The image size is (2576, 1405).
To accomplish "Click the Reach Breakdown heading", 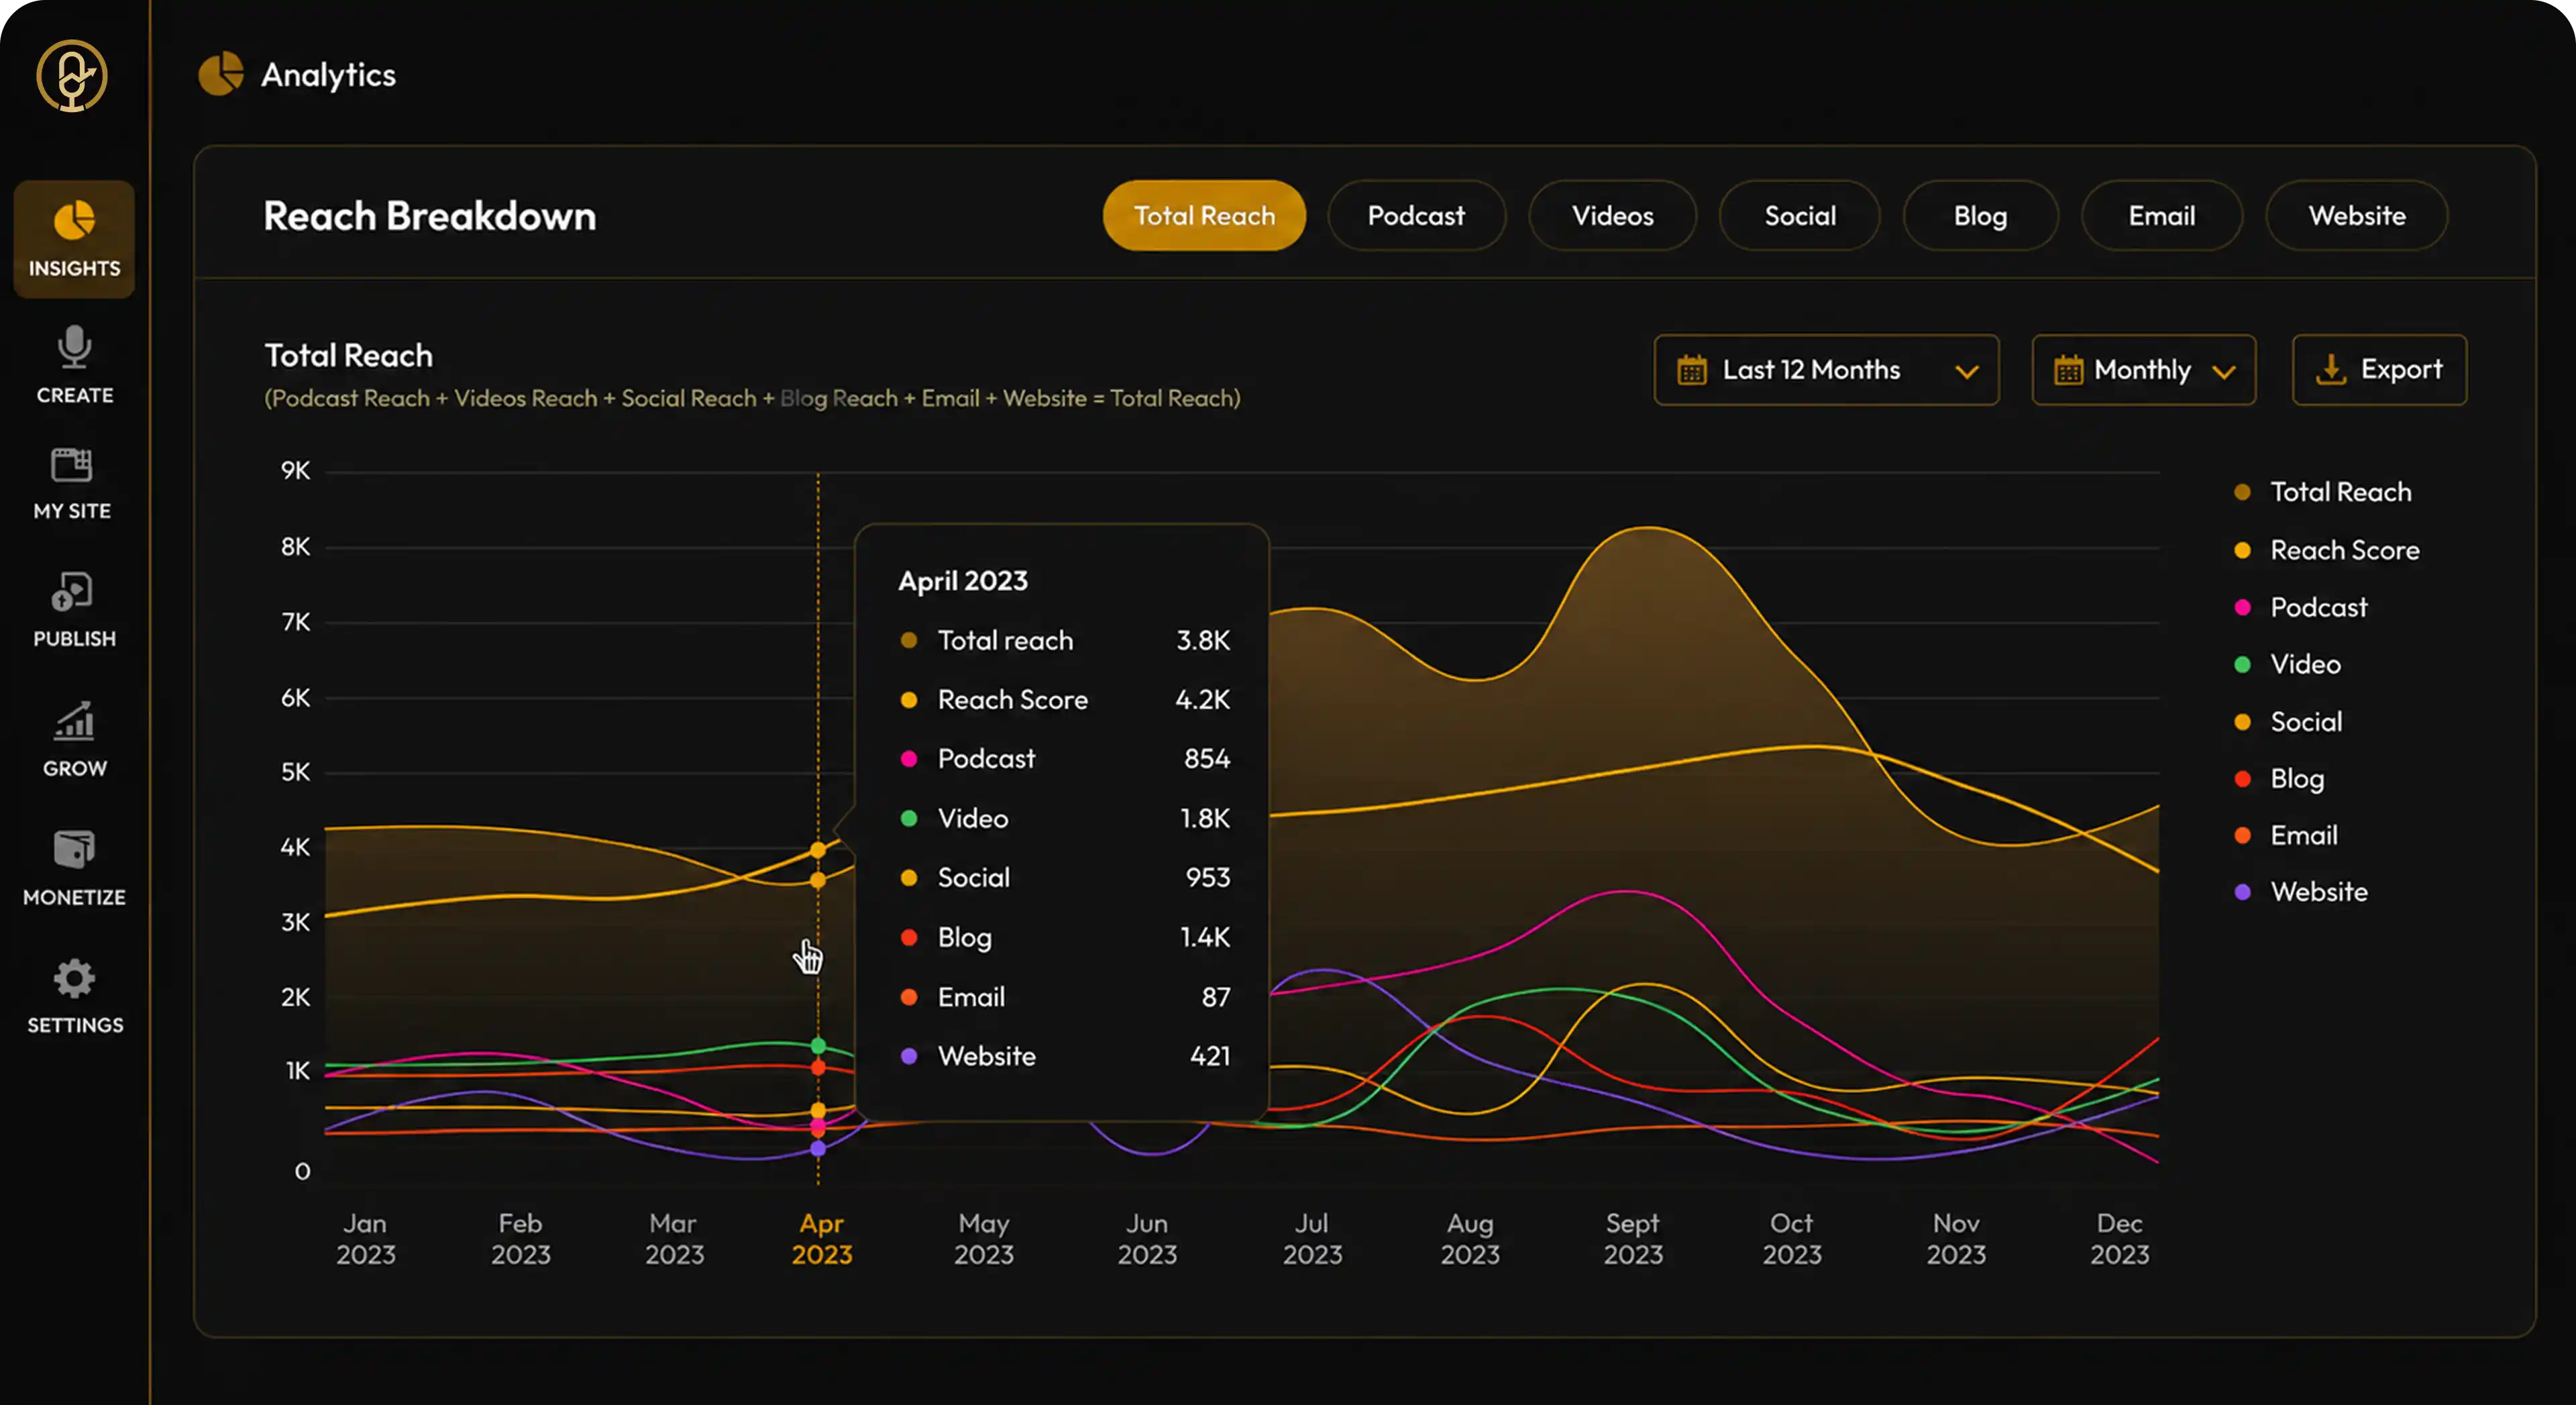I will [430, 216].
